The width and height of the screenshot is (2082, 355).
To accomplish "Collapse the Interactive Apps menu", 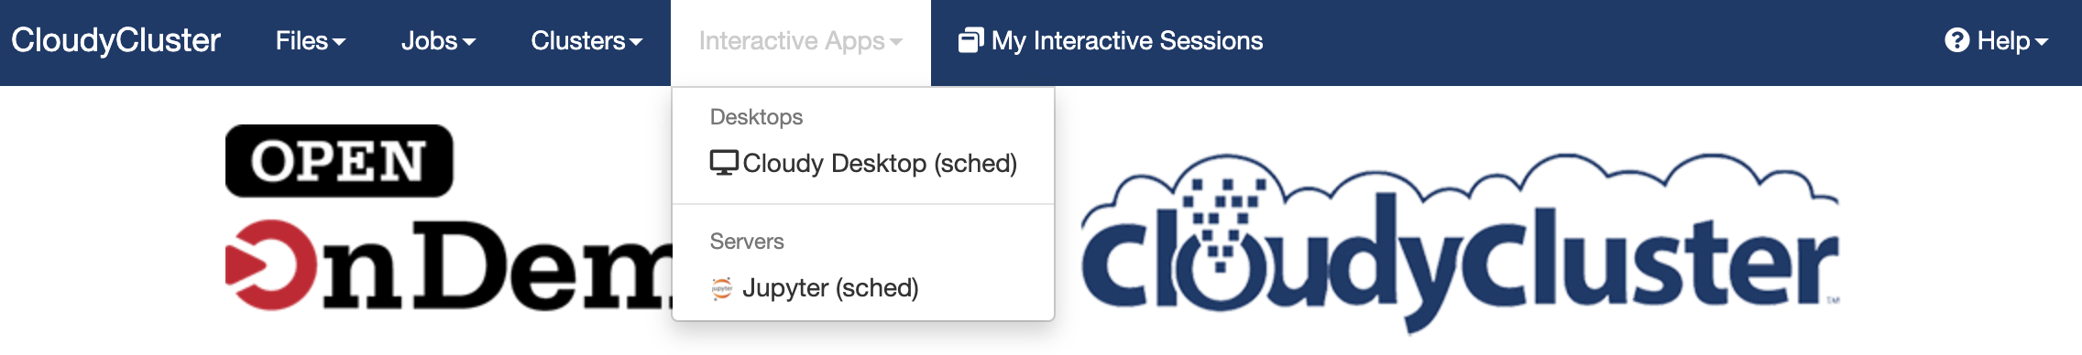I will click(801, 41).
